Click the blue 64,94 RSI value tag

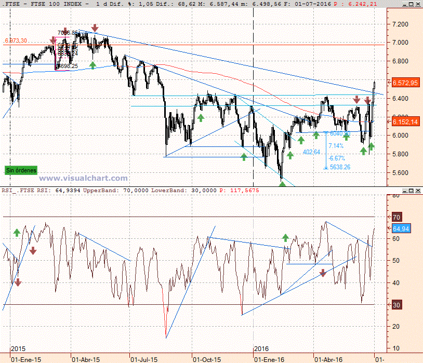[401, 228]
